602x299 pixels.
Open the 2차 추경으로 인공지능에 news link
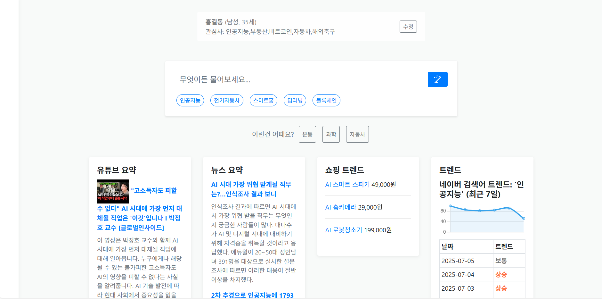tap(252, 295)
